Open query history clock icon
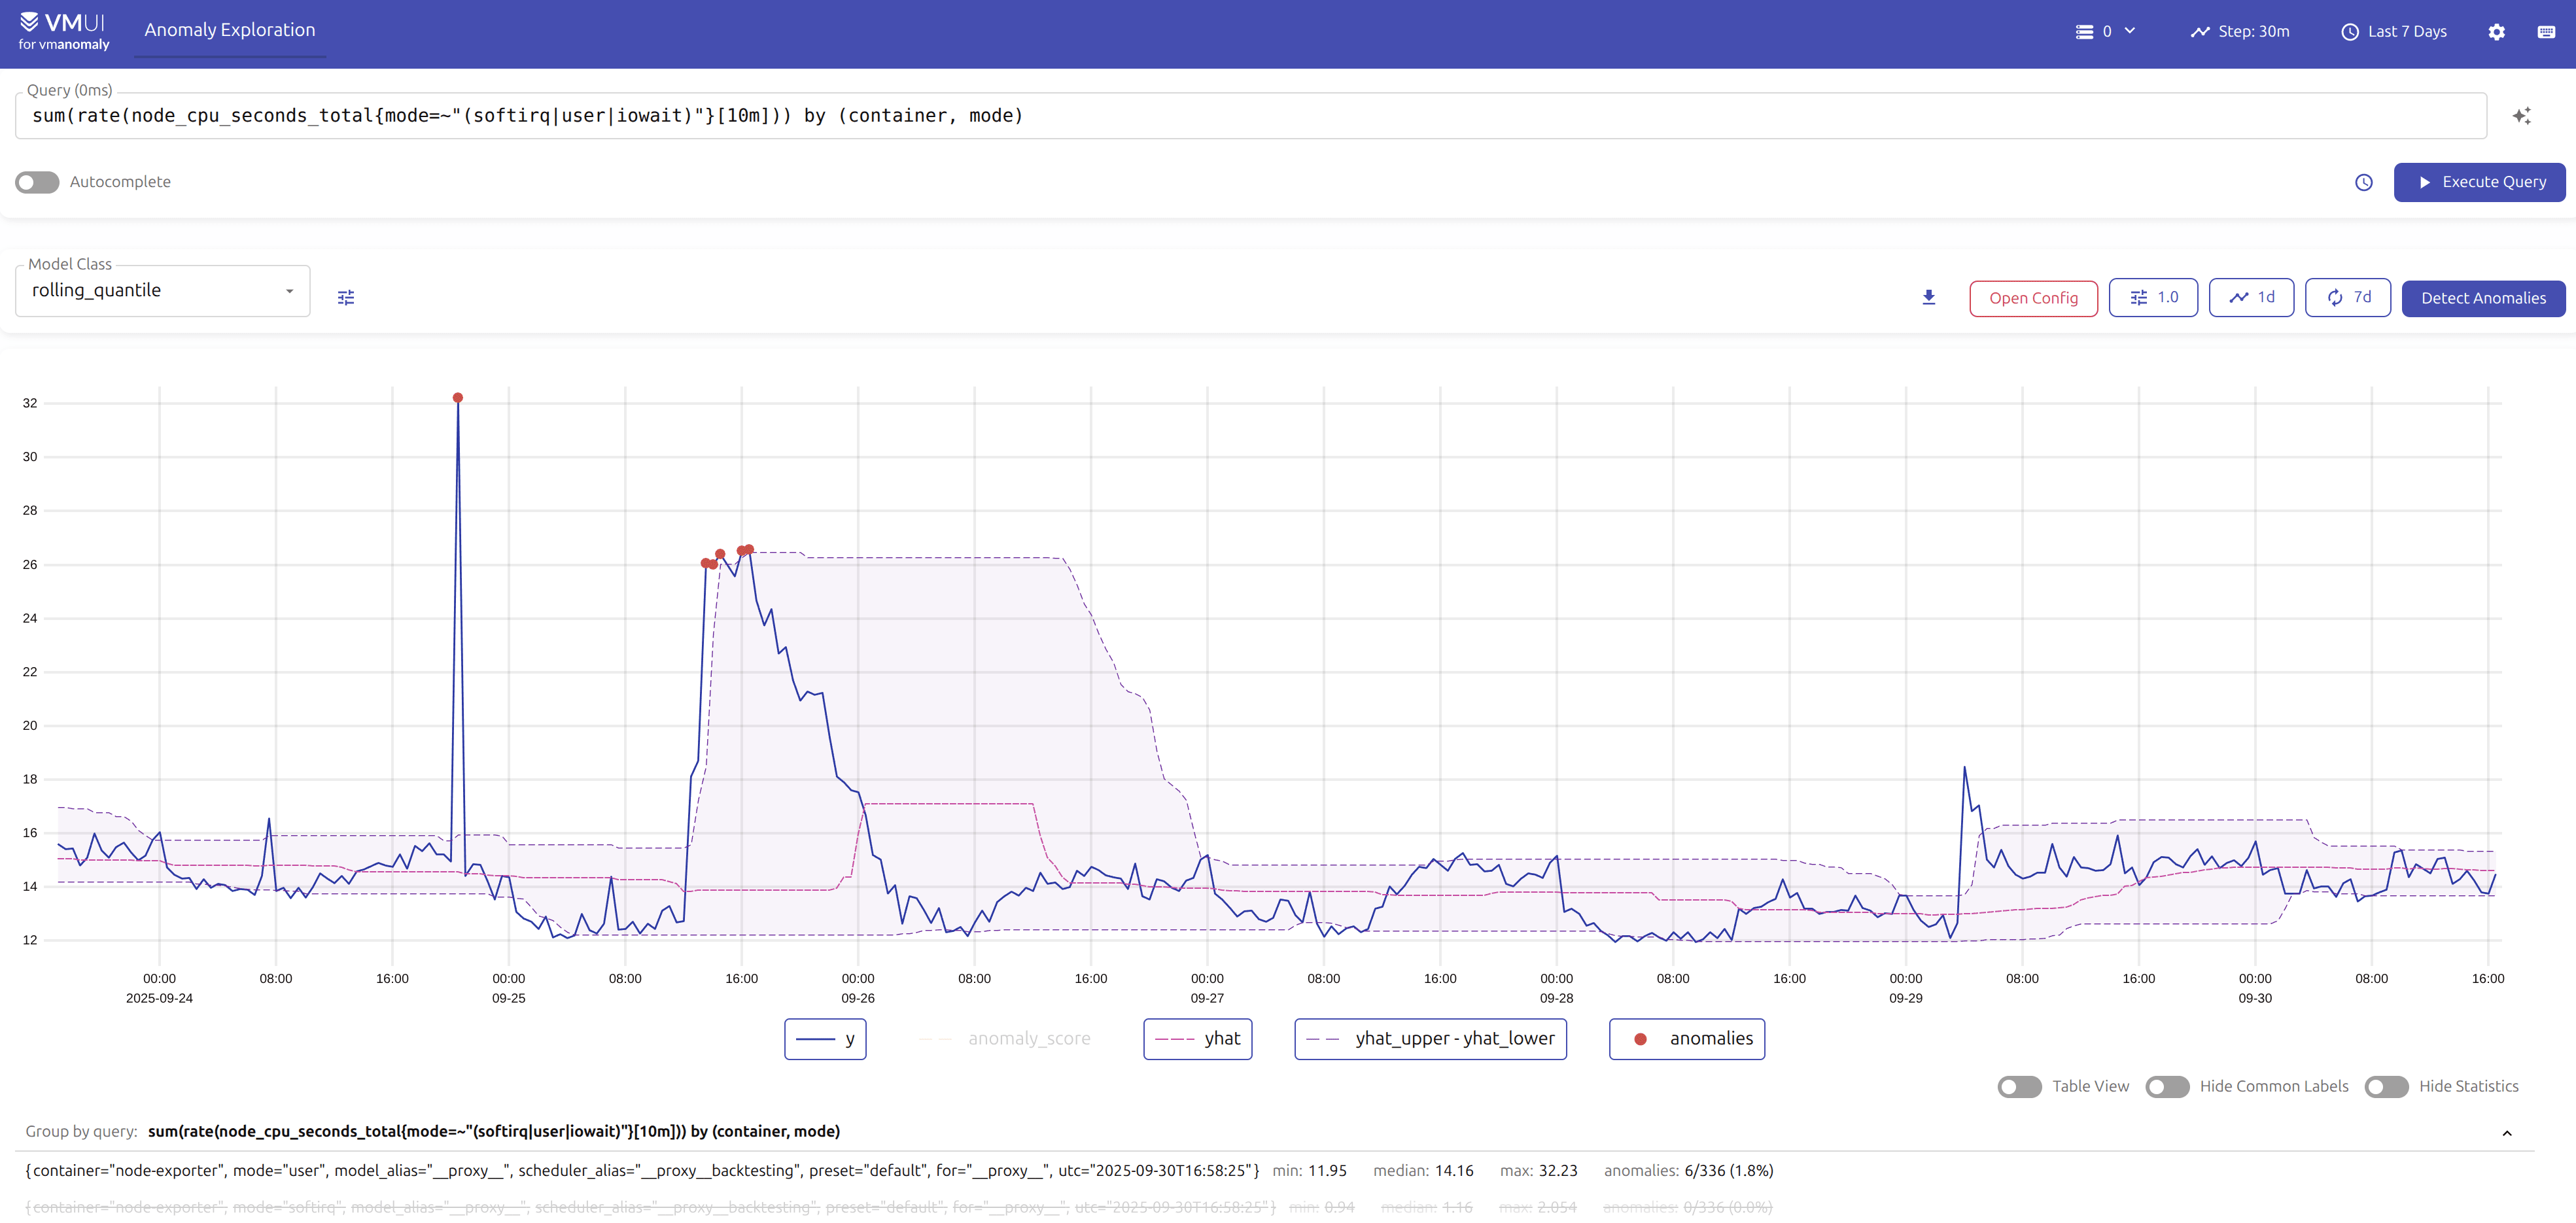The height and width of the screenshot is (1223, 2576). [2363, 182]
